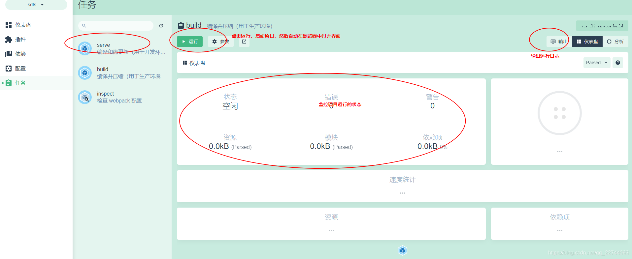Click the 仪表盘 panel header icon
Image resolution: width=632 pixels, height=259 pixels.
(185, 63)
